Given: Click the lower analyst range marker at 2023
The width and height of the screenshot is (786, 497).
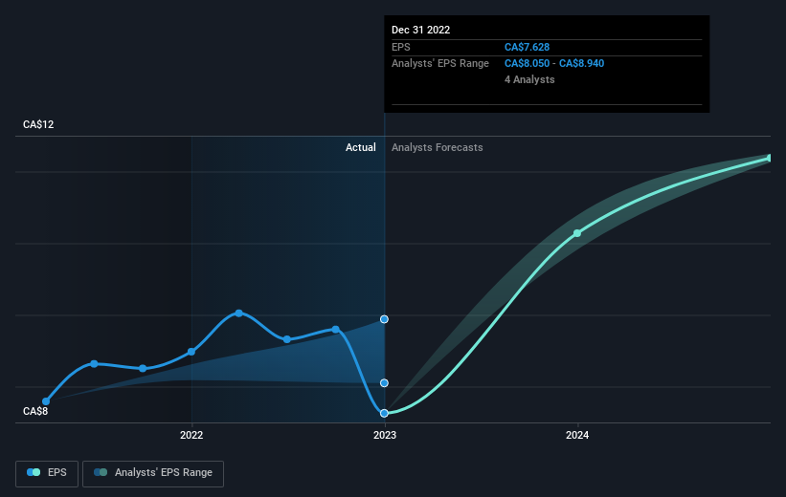Looking at the screenshot, I should [x=384, y=383].
